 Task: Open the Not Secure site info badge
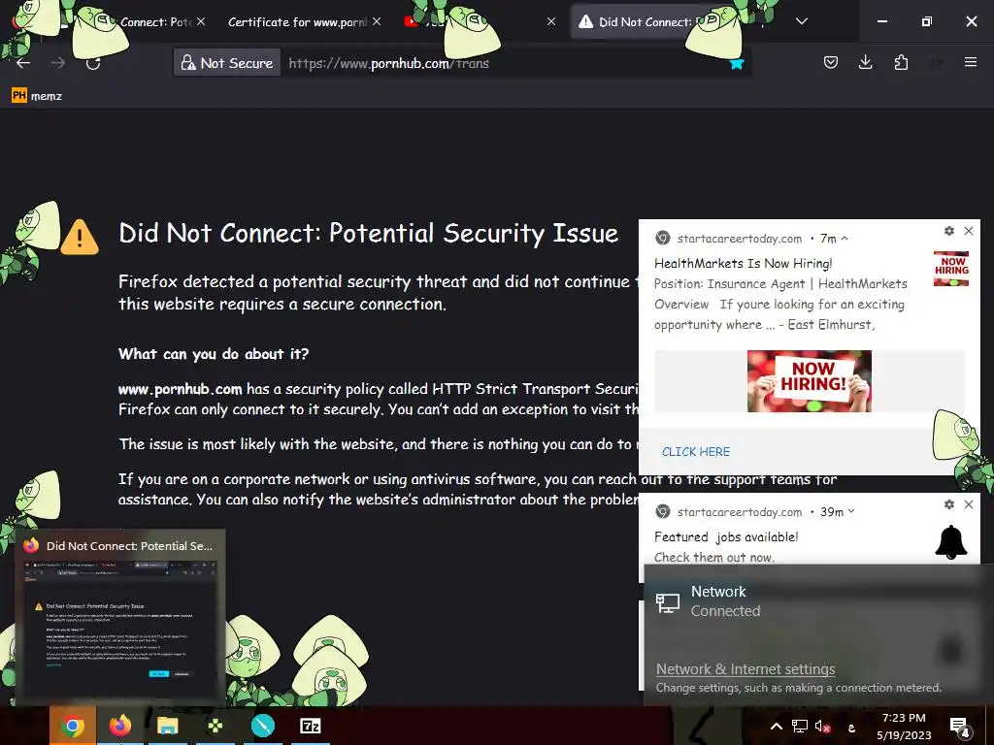[227, 63]
